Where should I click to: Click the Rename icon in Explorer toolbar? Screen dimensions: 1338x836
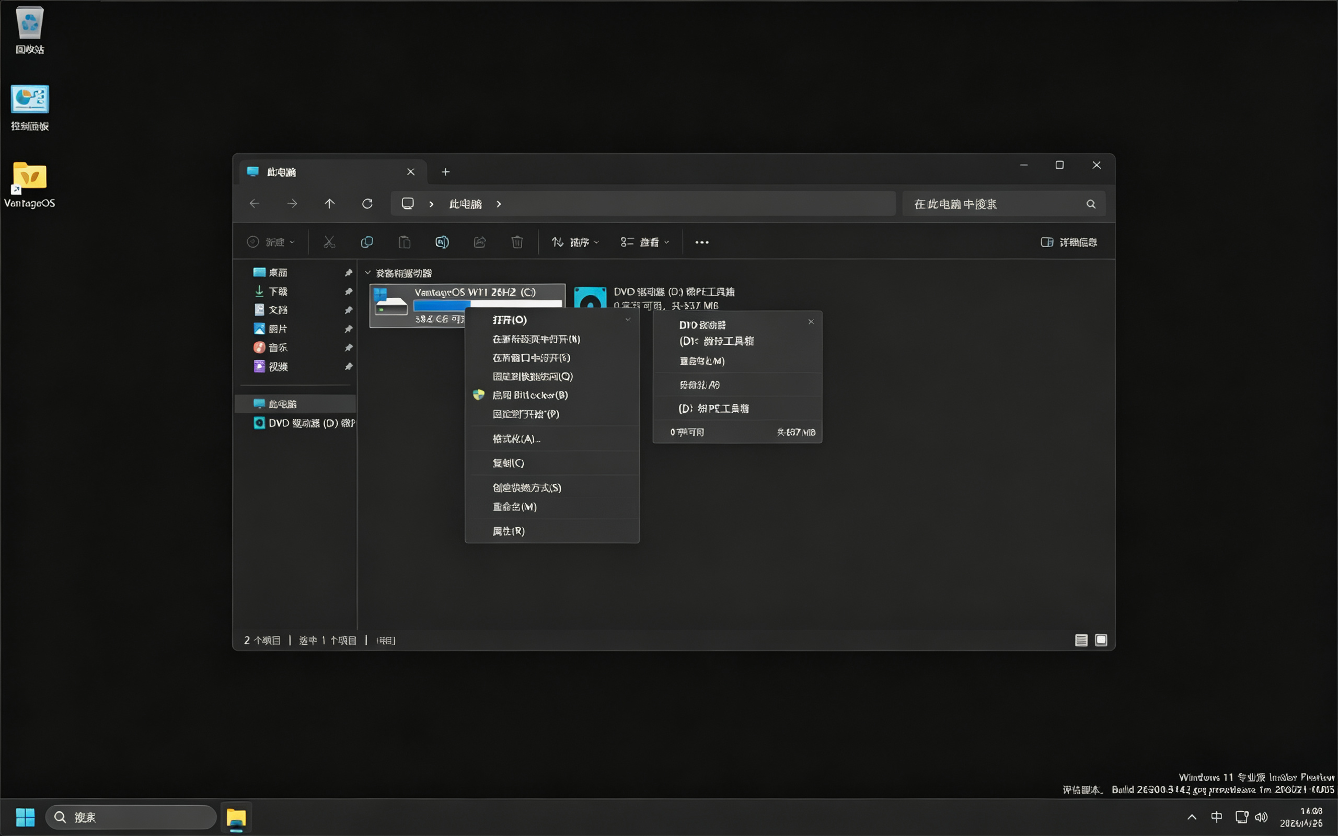tap(442, 242)
